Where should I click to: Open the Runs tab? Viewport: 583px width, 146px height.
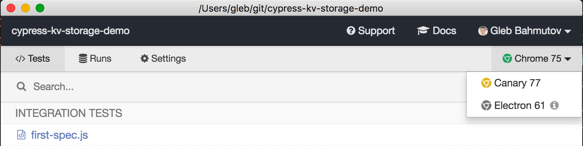[95, 58]
